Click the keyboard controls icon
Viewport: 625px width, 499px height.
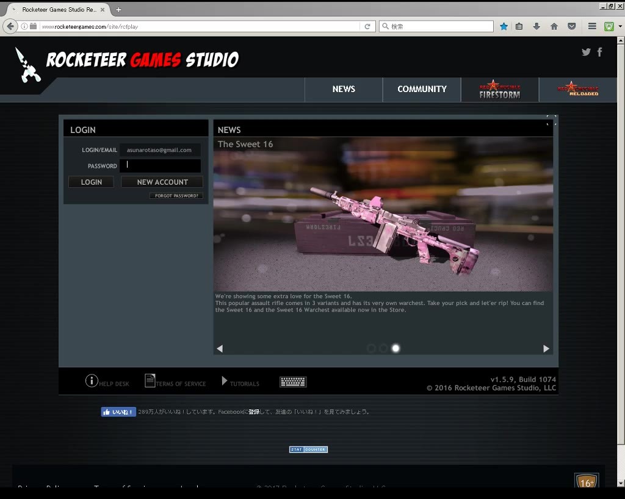pos(293,382)
